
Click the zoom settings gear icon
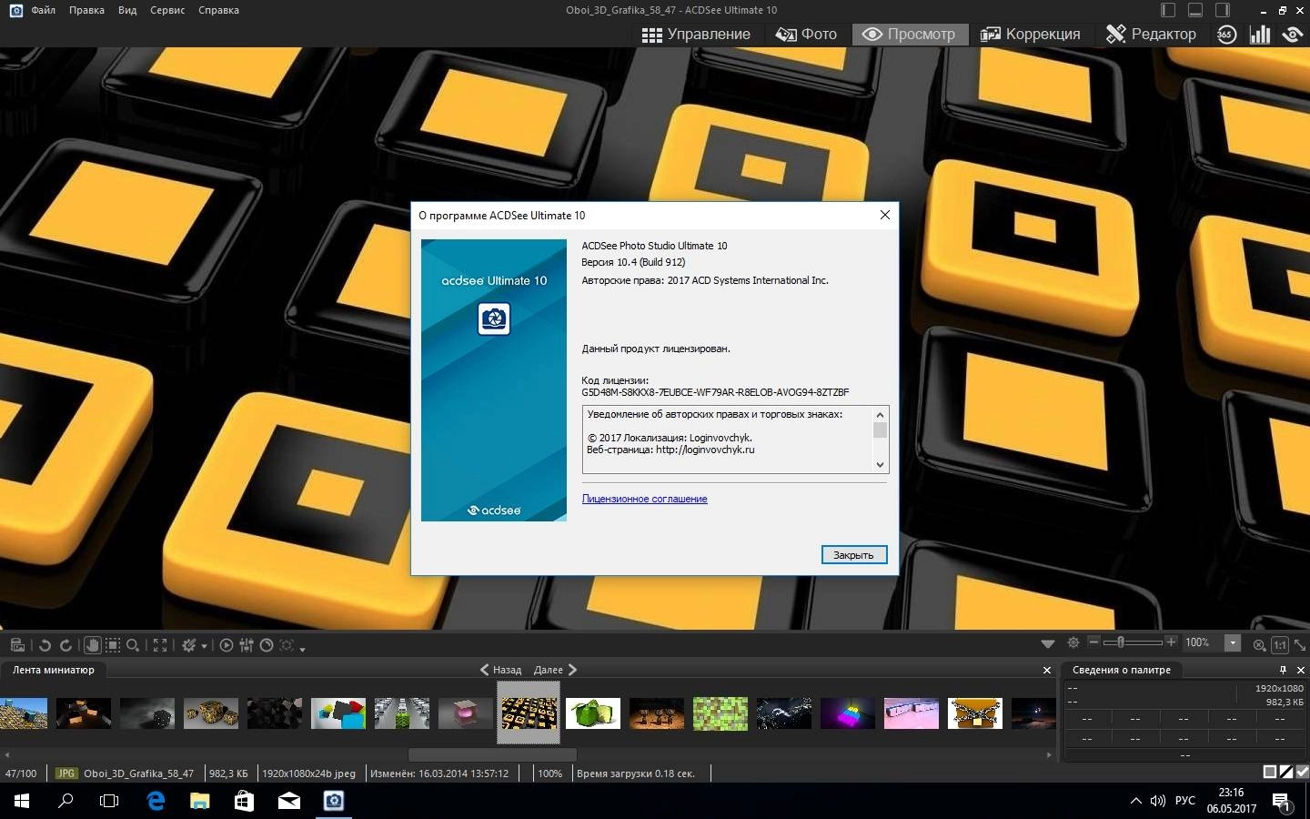pyautogui.click(x=1073, y=642)
